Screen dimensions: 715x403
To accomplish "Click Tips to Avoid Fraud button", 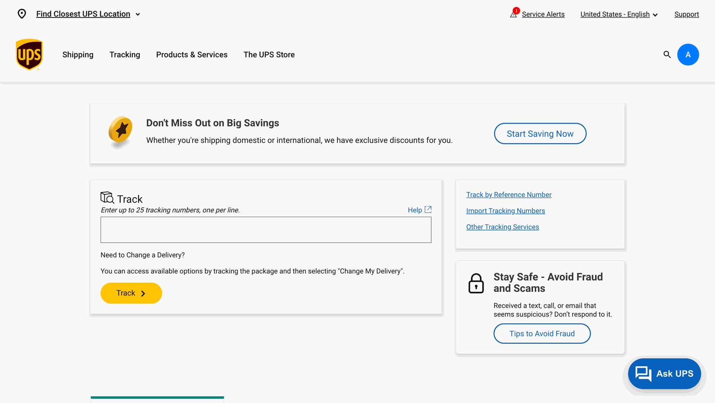I will point(542,333).
